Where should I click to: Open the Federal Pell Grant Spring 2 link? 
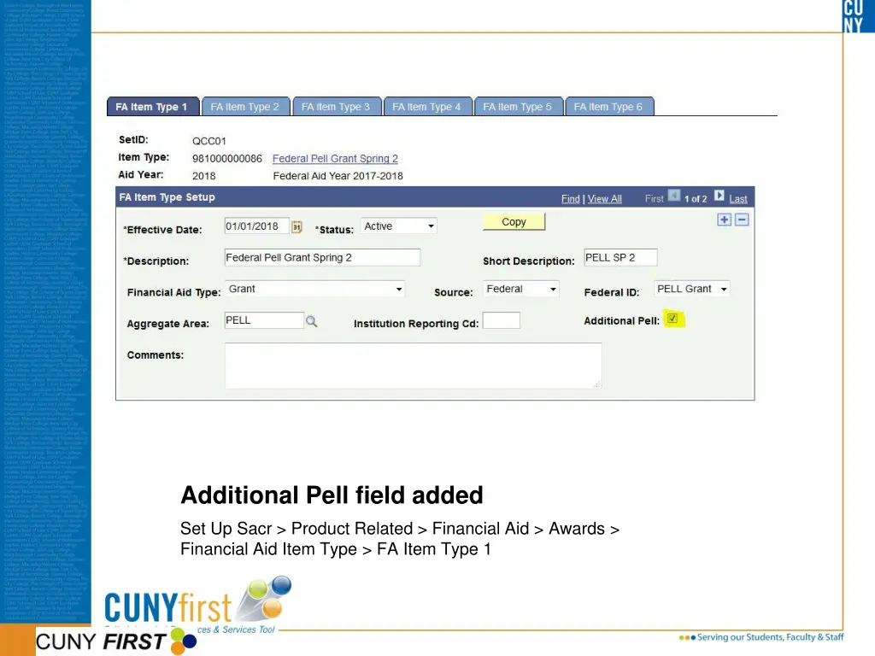335,158
